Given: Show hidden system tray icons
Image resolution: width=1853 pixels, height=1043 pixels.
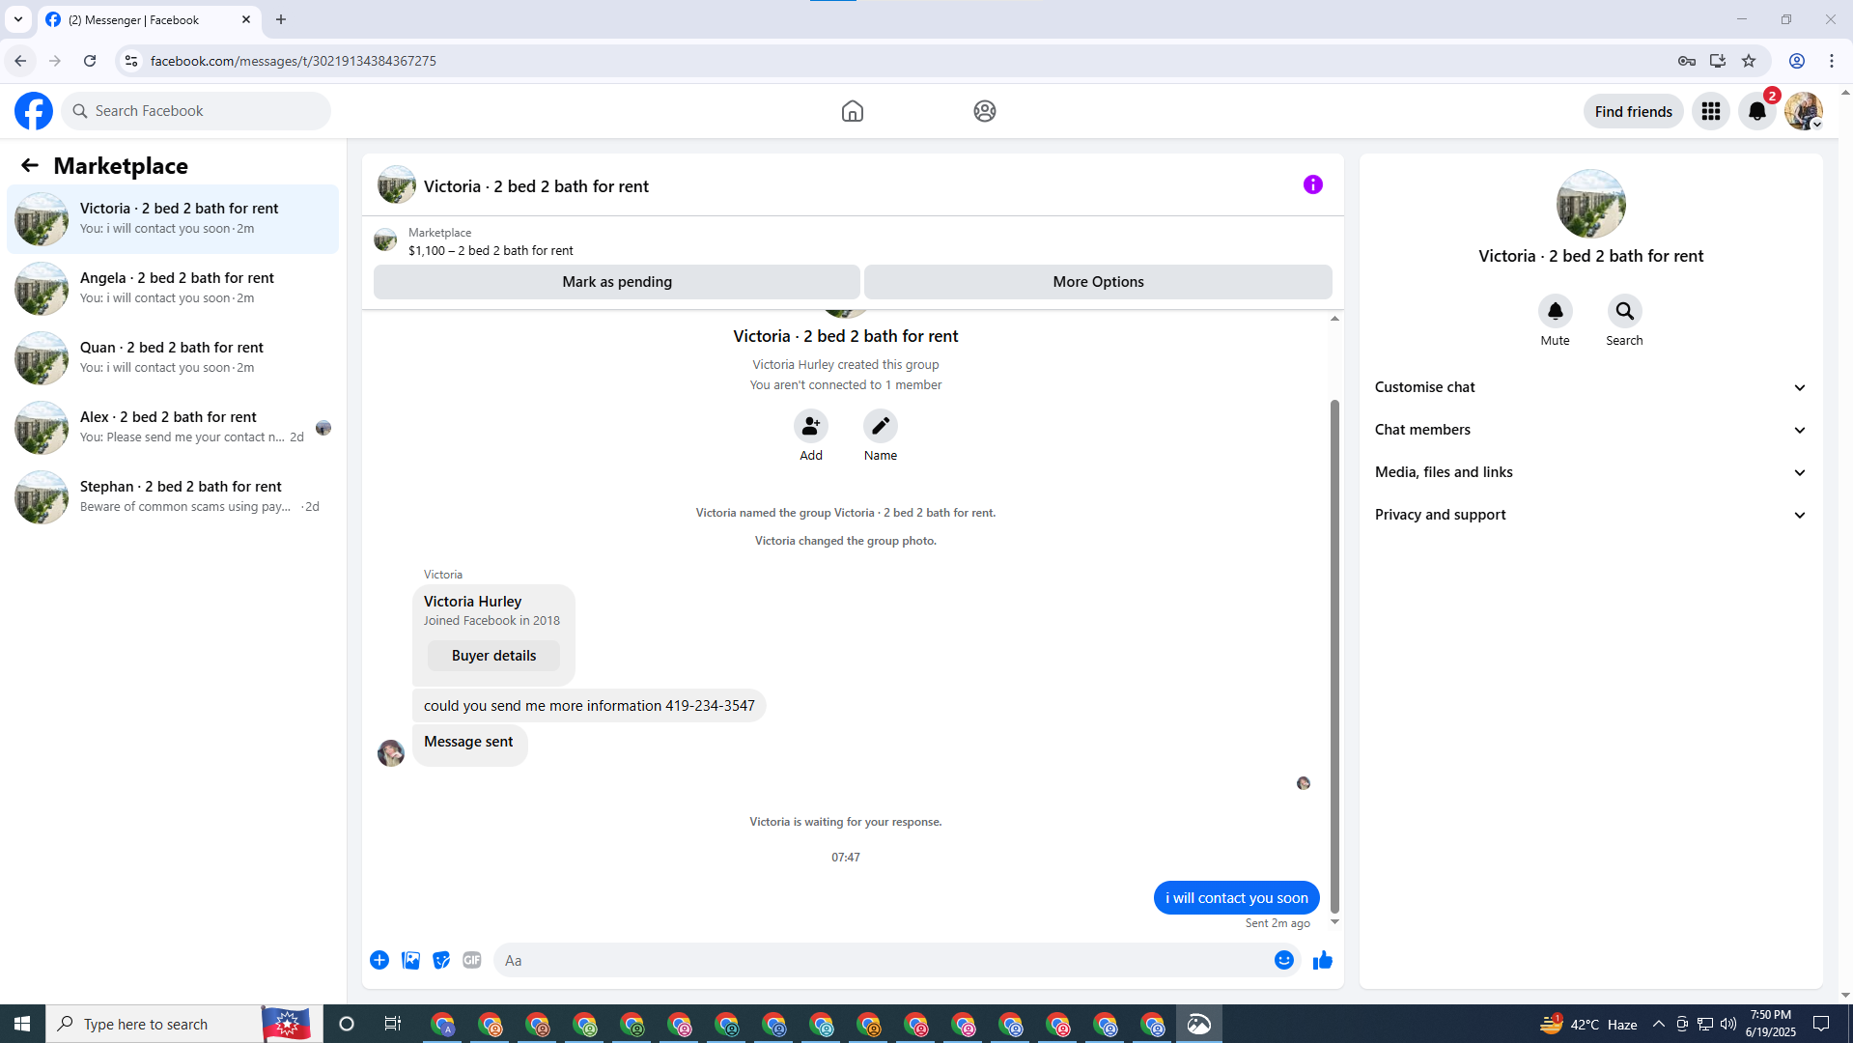Looking at the screenshot, I should [1658, 1024].
